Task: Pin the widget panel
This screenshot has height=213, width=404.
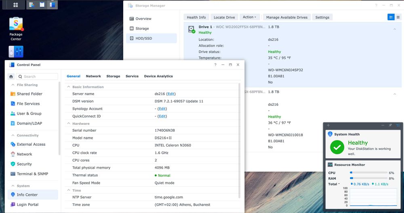Action: pyautogui.click(x=390, y=125)
